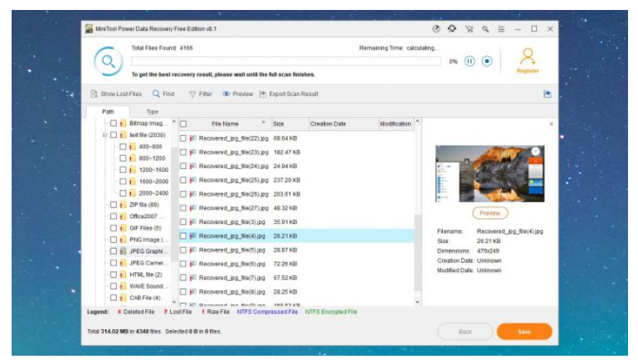Open Find search tool
This screenshot has height=364, width=638.
click(x=163, y=94)
